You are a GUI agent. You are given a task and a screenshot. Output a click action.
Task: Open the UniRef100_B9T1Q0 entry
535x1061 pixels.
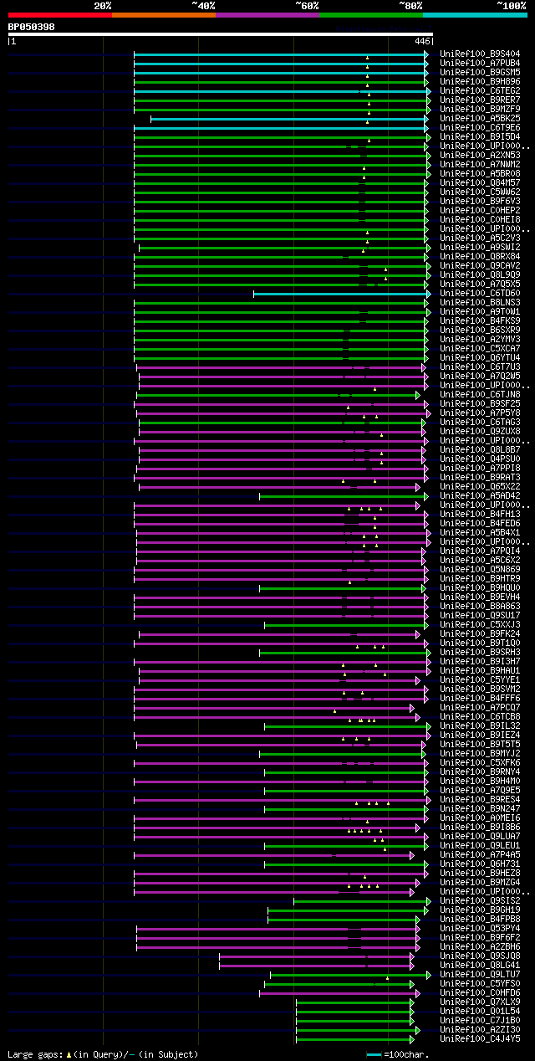click(480, 643)
